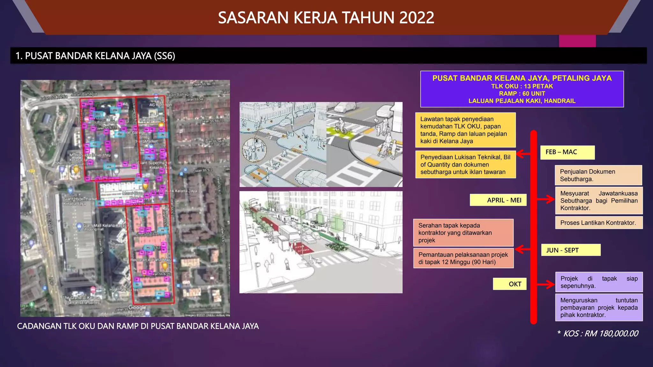The width and height of the screenshot is (653, 367).
Task: Select the APRIL - MEI timeline label
Action: tap(498, 200)
